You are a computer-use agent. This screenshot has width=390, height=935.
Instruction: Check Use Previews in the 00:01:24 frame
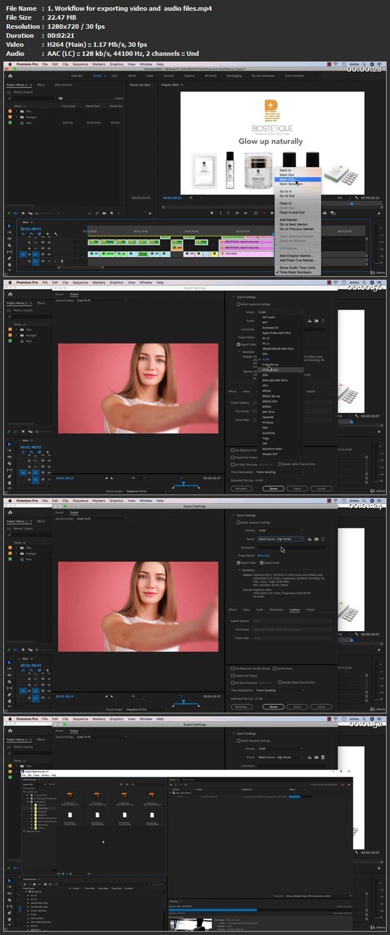(274, 668)
